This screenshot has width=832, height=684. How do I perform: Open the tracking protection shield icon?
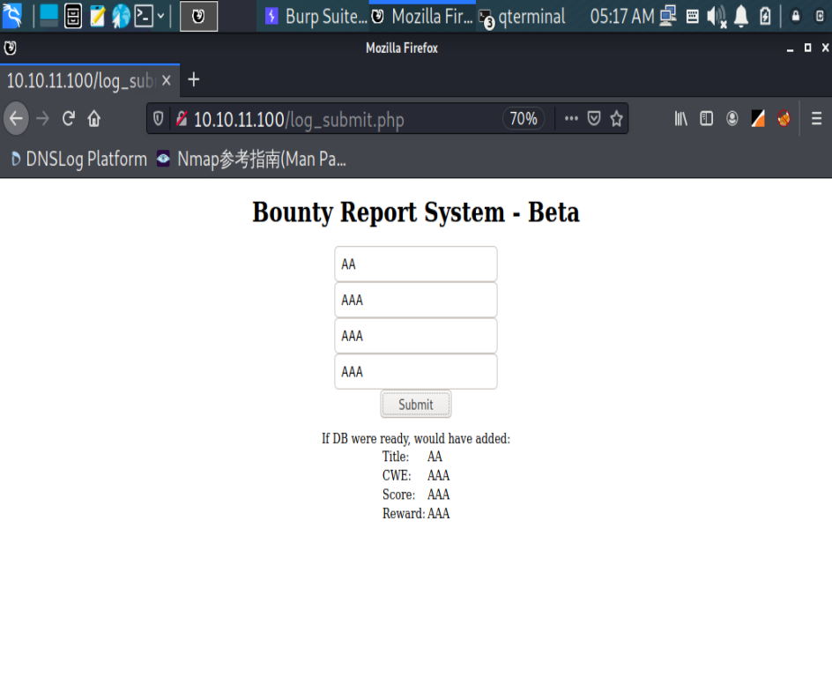[158, 118]
